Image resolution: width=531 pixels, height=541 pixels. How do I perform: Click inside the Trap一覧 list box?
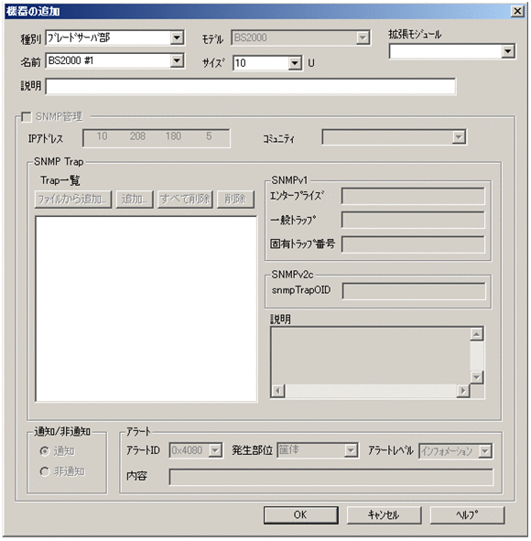(x=146, y=308)
